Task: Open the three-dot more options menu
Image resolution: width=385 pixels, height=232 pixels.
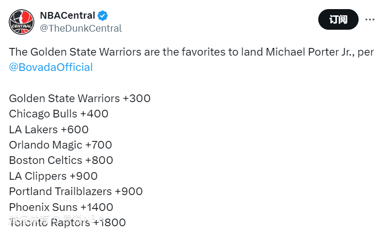Action: pos(370,20)
